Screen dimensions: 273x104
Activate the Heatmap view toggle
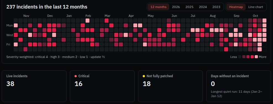[x=236, y=7]
